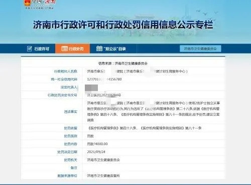Click the national emblem logo icon
The height and width of the screenshot is (185, 251).
(28, 3)
